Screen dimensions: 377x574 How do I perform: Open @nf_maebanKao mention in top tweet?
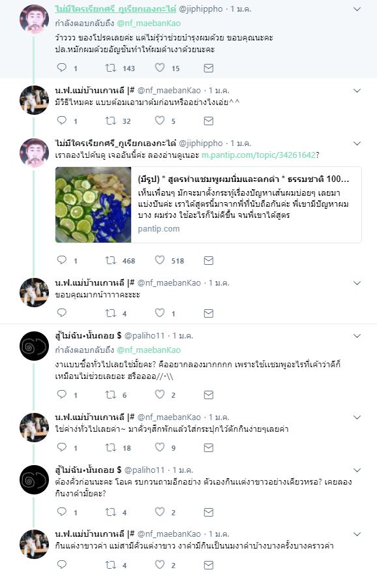click(x=149, y=23)
